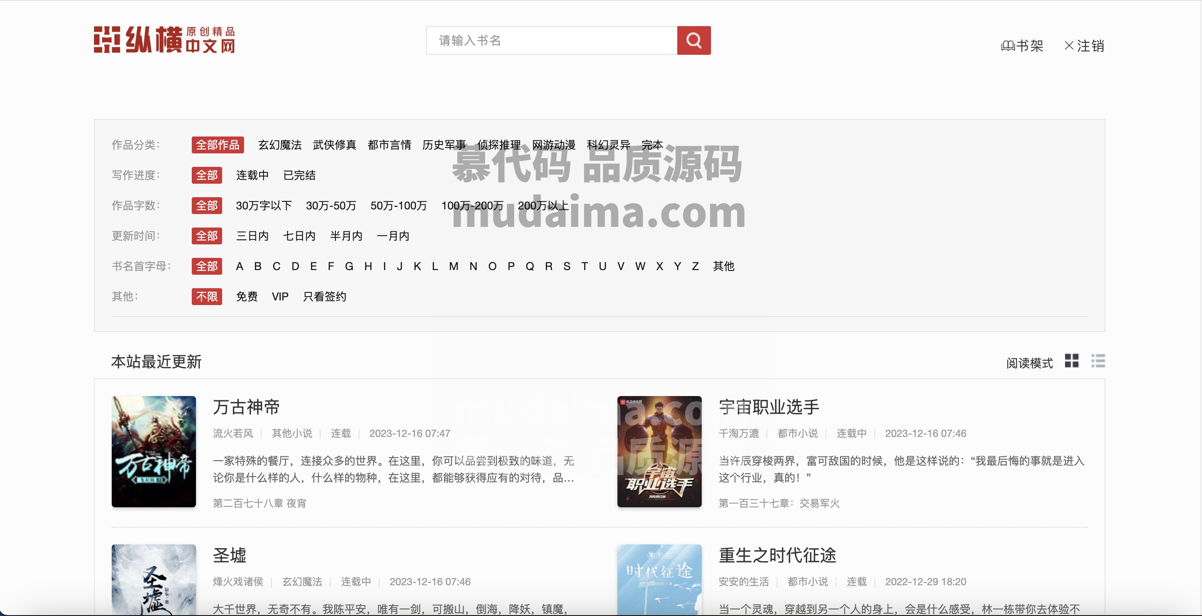The height and width of the screenshot is (616, 1202).
Task: Filter updates within 三日内
Action: (x=252, y=236)
